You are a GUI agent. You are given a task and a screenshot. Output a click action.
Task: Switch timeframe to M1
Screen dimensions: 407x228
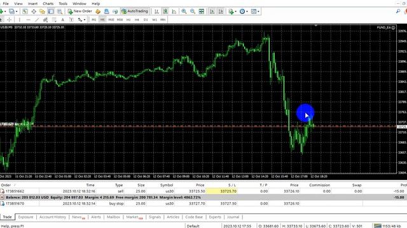(x=93, y=20)
